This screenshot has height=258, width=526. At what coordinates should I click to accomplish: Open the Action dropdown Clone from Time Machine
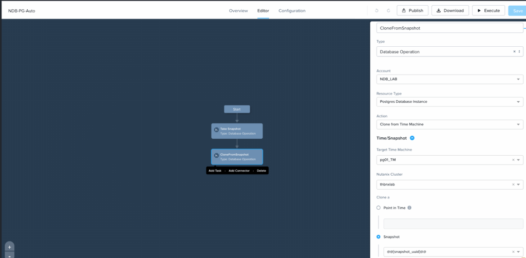(449, 124)
